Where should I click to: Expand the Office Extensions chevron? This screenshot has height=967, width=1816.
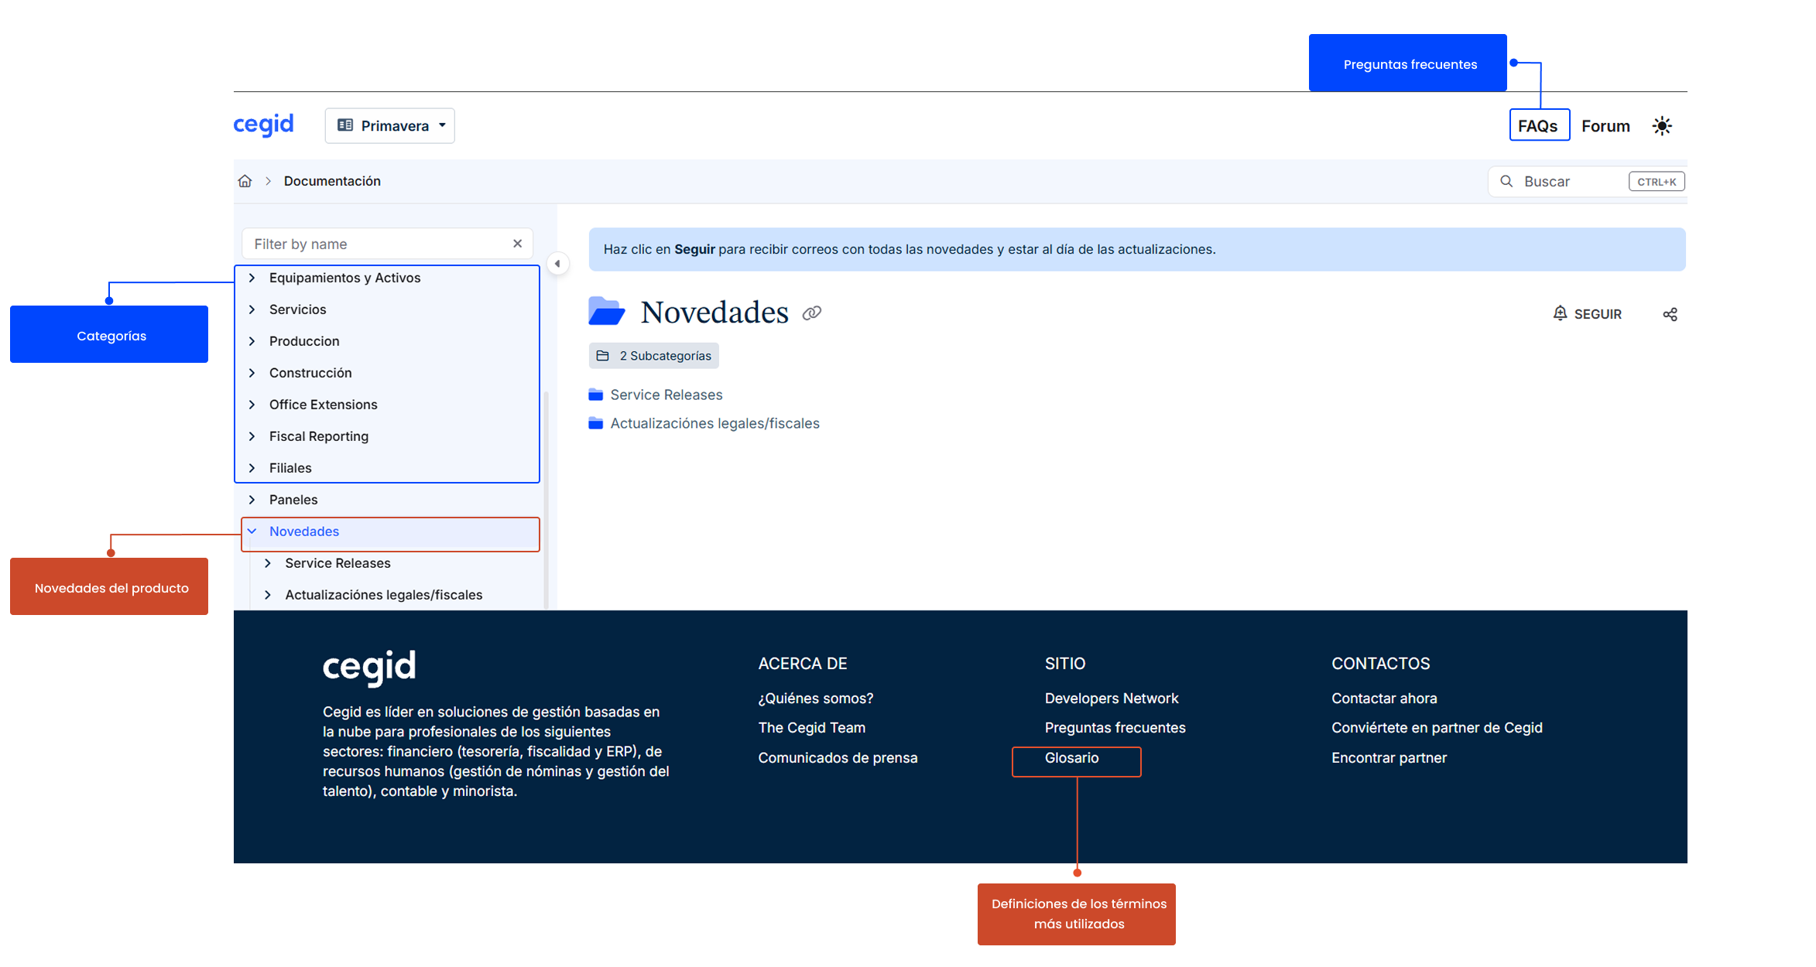[252, 405]
